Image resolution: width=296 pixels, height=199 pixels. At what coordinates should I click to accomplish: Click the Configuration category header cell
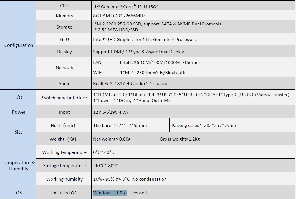pos(18,45)
